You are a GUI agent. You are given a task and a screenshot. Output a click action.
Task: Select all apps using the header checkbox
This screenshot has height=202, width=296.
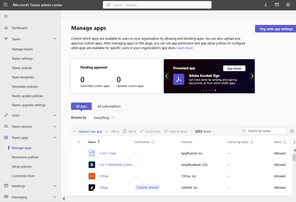point(79,142)
